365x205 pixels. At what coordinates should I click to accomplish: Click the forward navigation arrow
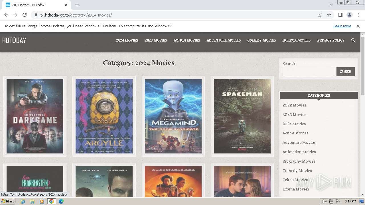[x=15, y=15]
